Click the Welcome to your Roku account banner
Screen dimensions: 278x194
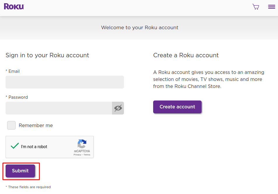(x=139, y=27)
